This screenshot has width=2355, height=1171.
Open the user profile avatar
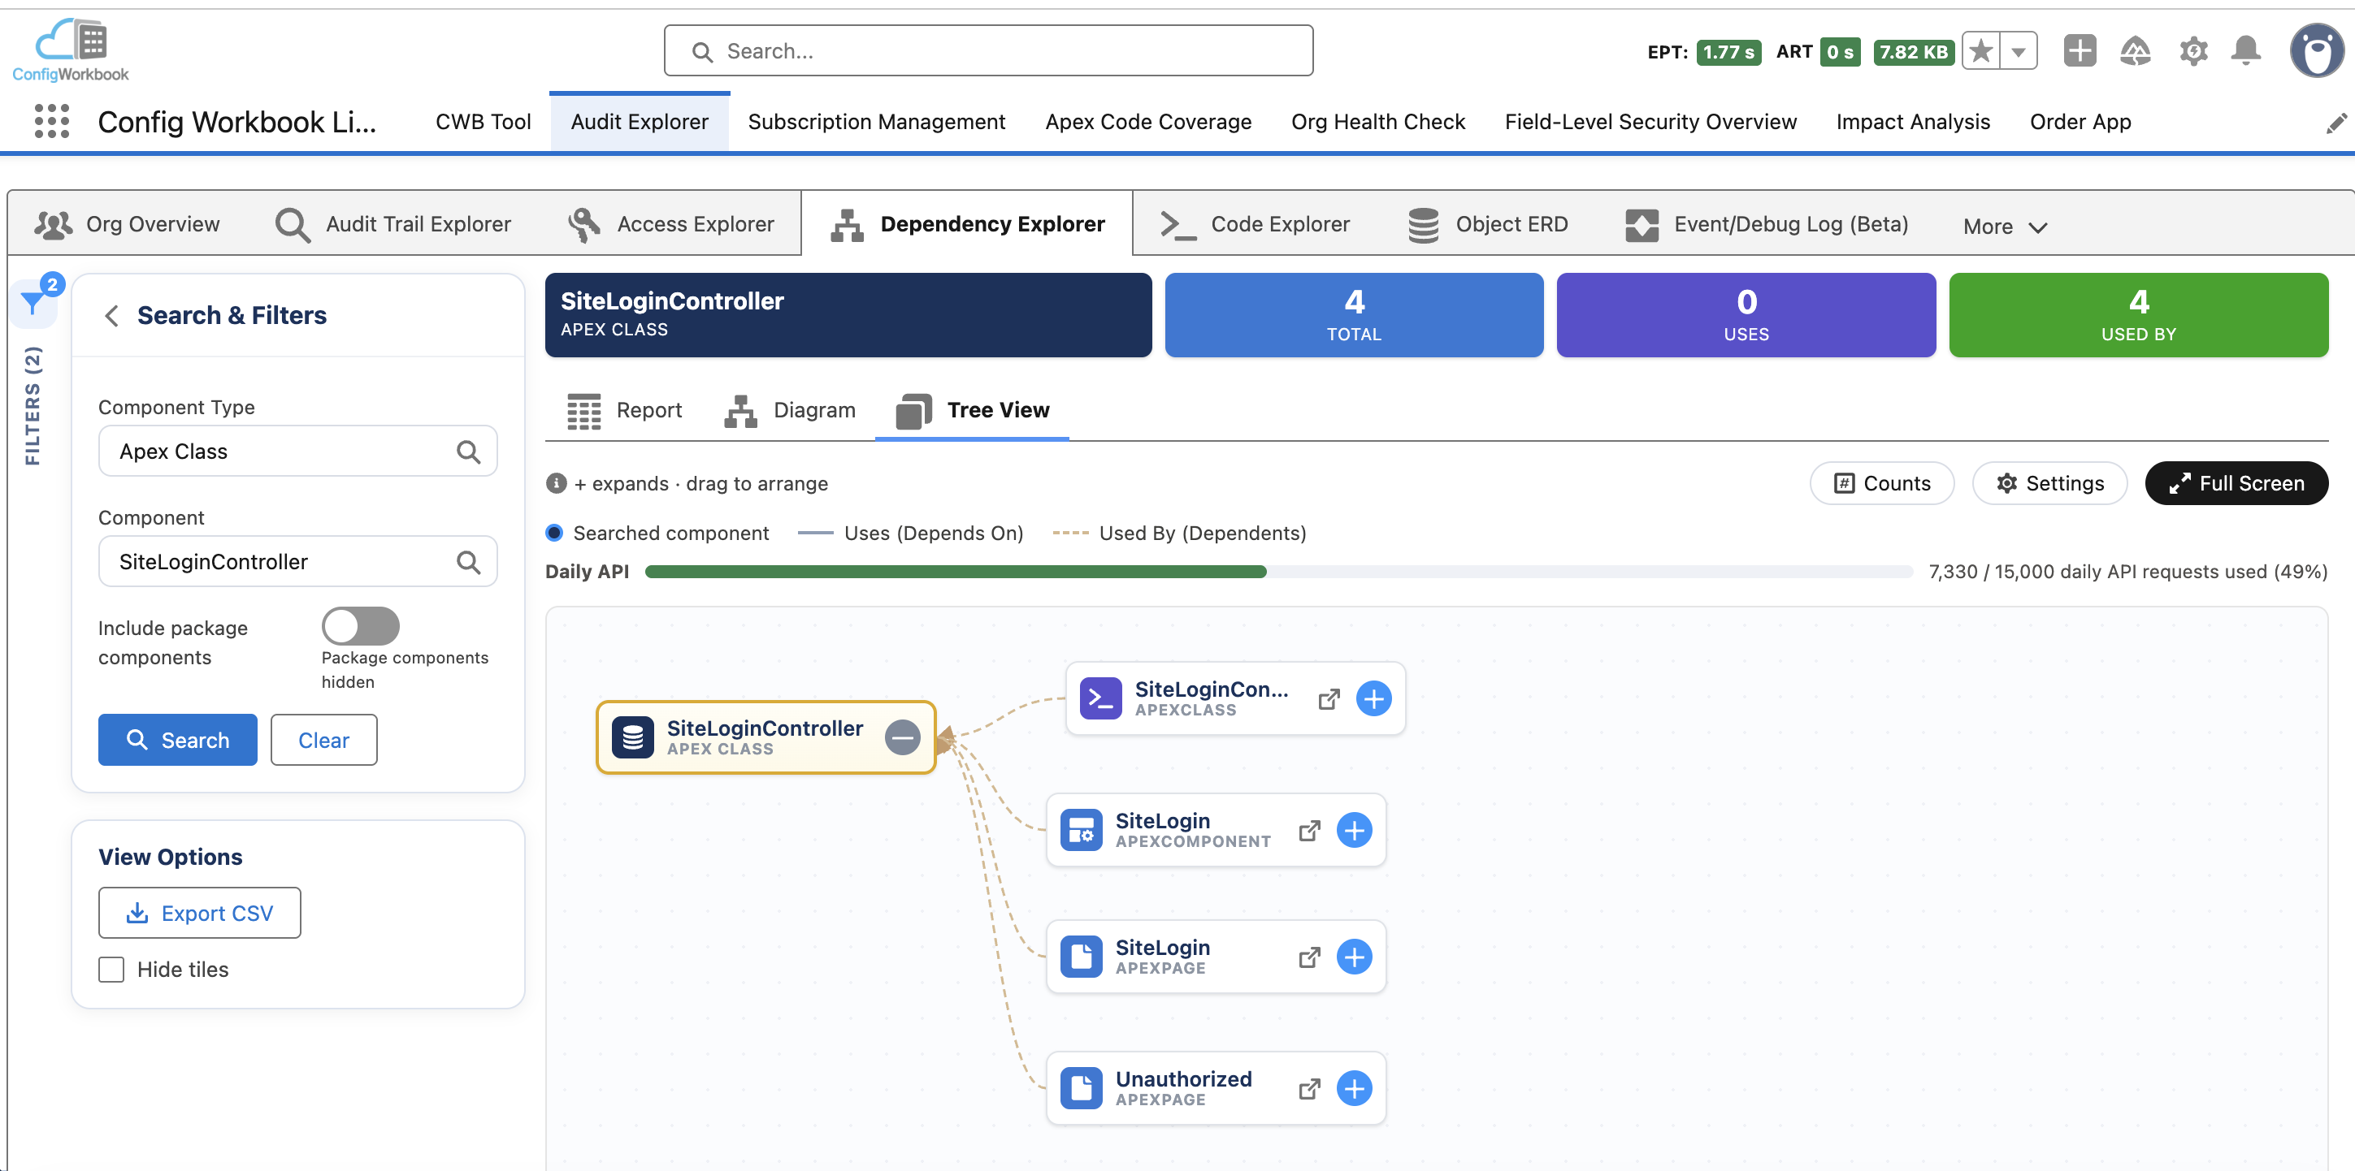point(2317,51)
